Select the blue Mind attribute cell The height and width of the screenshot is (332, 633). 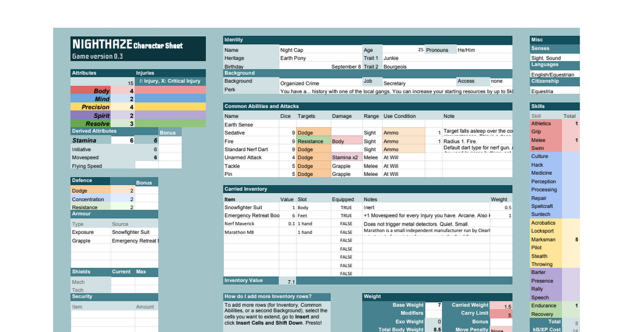pos(91,99)
